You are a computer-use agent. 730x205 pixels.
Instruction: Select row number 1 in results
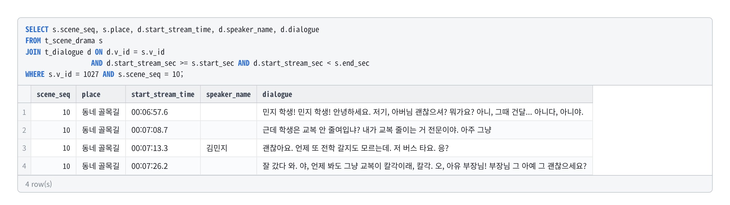(x=24, y=112)
